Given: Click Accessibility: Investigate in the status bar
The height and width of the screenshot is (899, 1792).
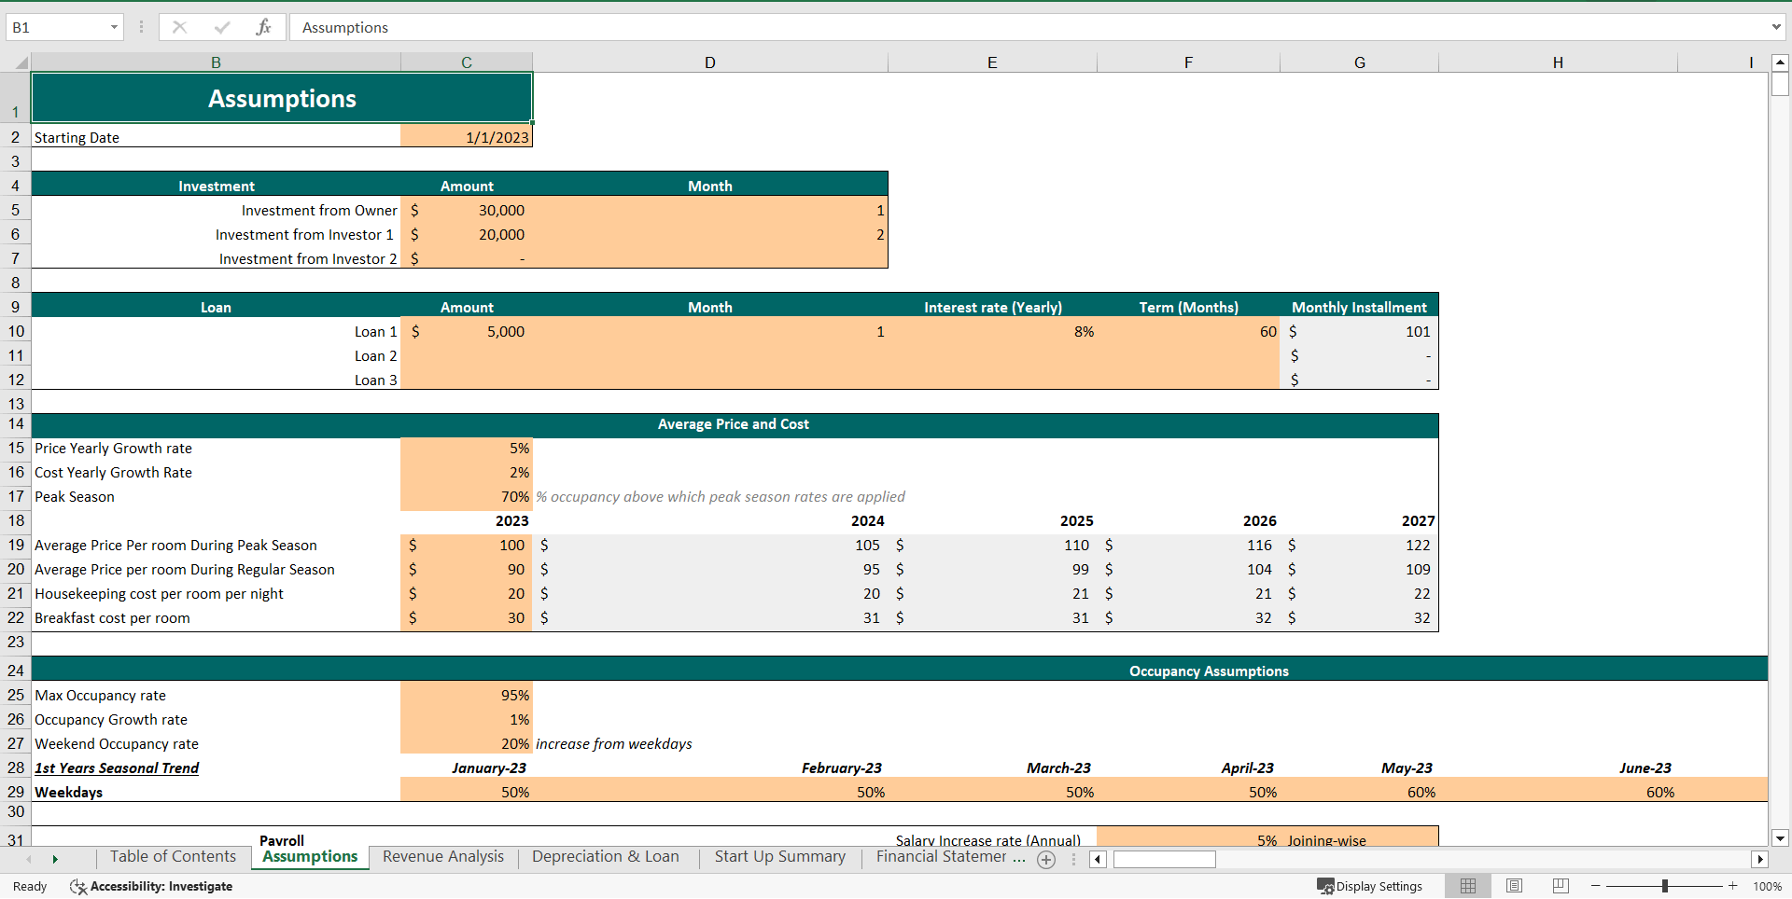Looking at the screenshot, I should pyautogui.click(x=161, y=886).
